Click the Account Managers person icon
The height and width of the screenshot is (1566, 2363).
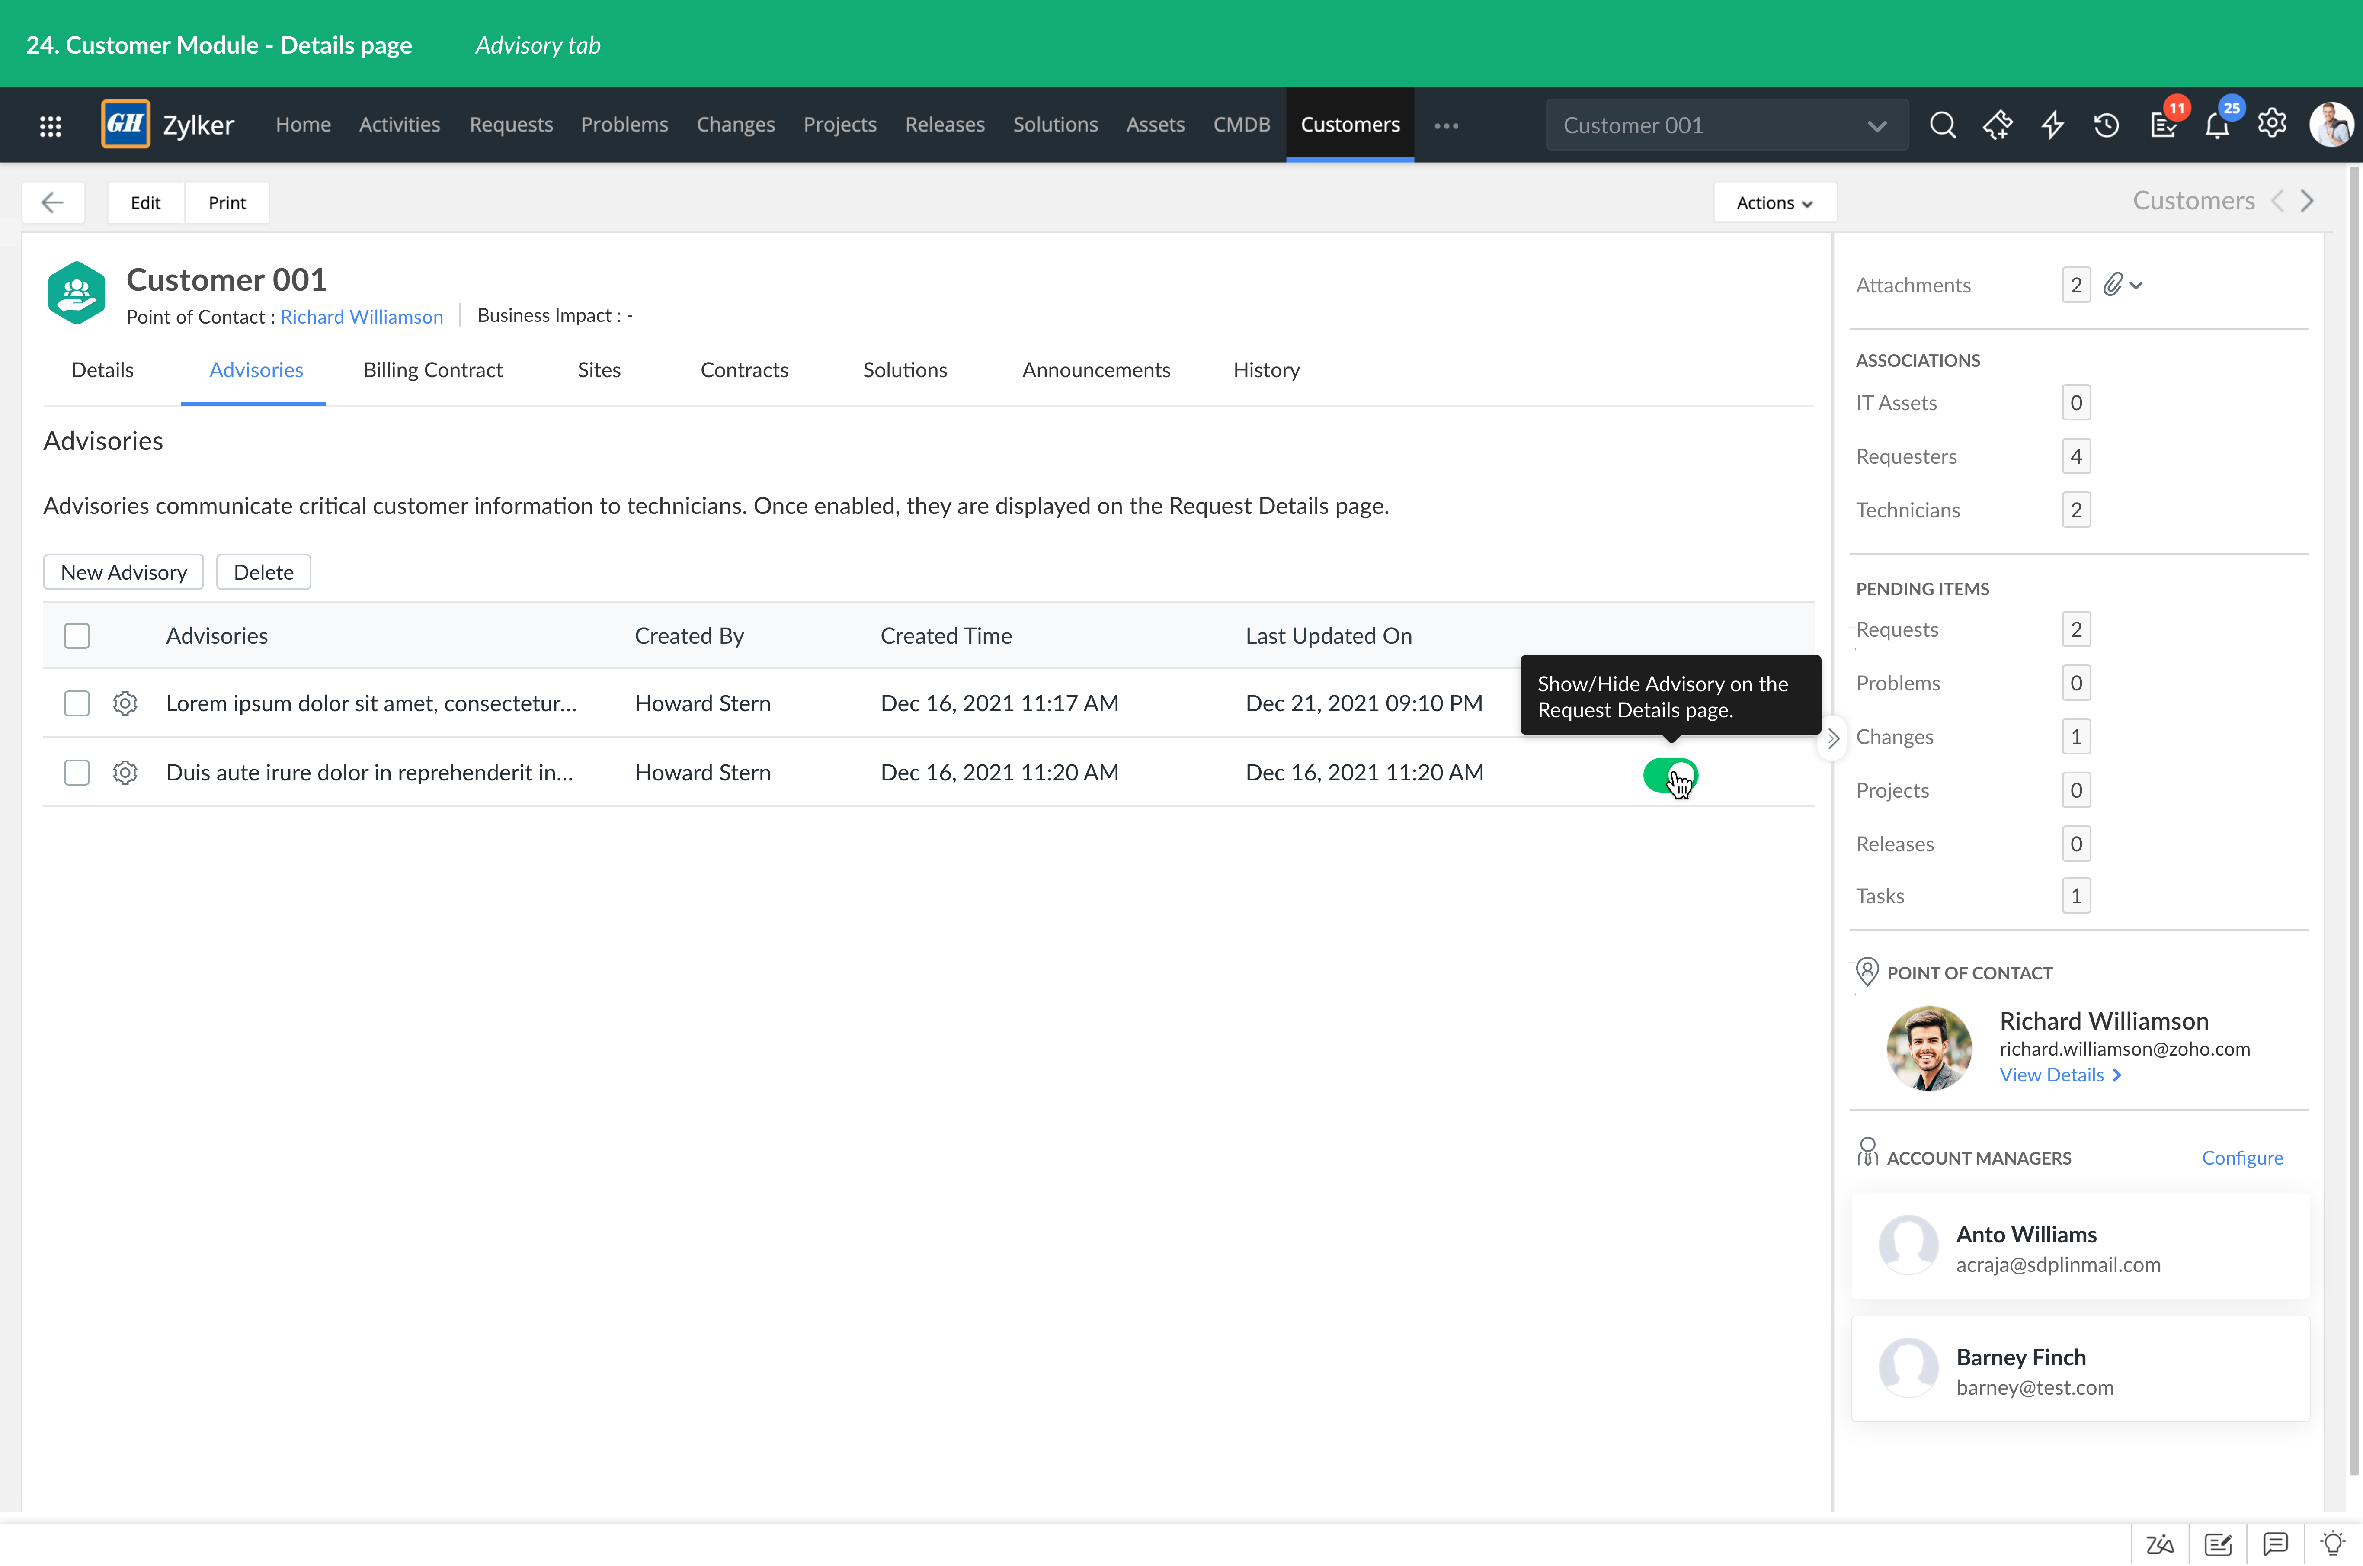pos(1867,1152)
